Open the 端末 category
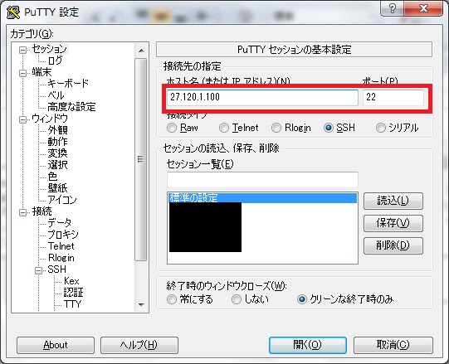The height and width of the screenshot is (364, 449). pos(41,72)
